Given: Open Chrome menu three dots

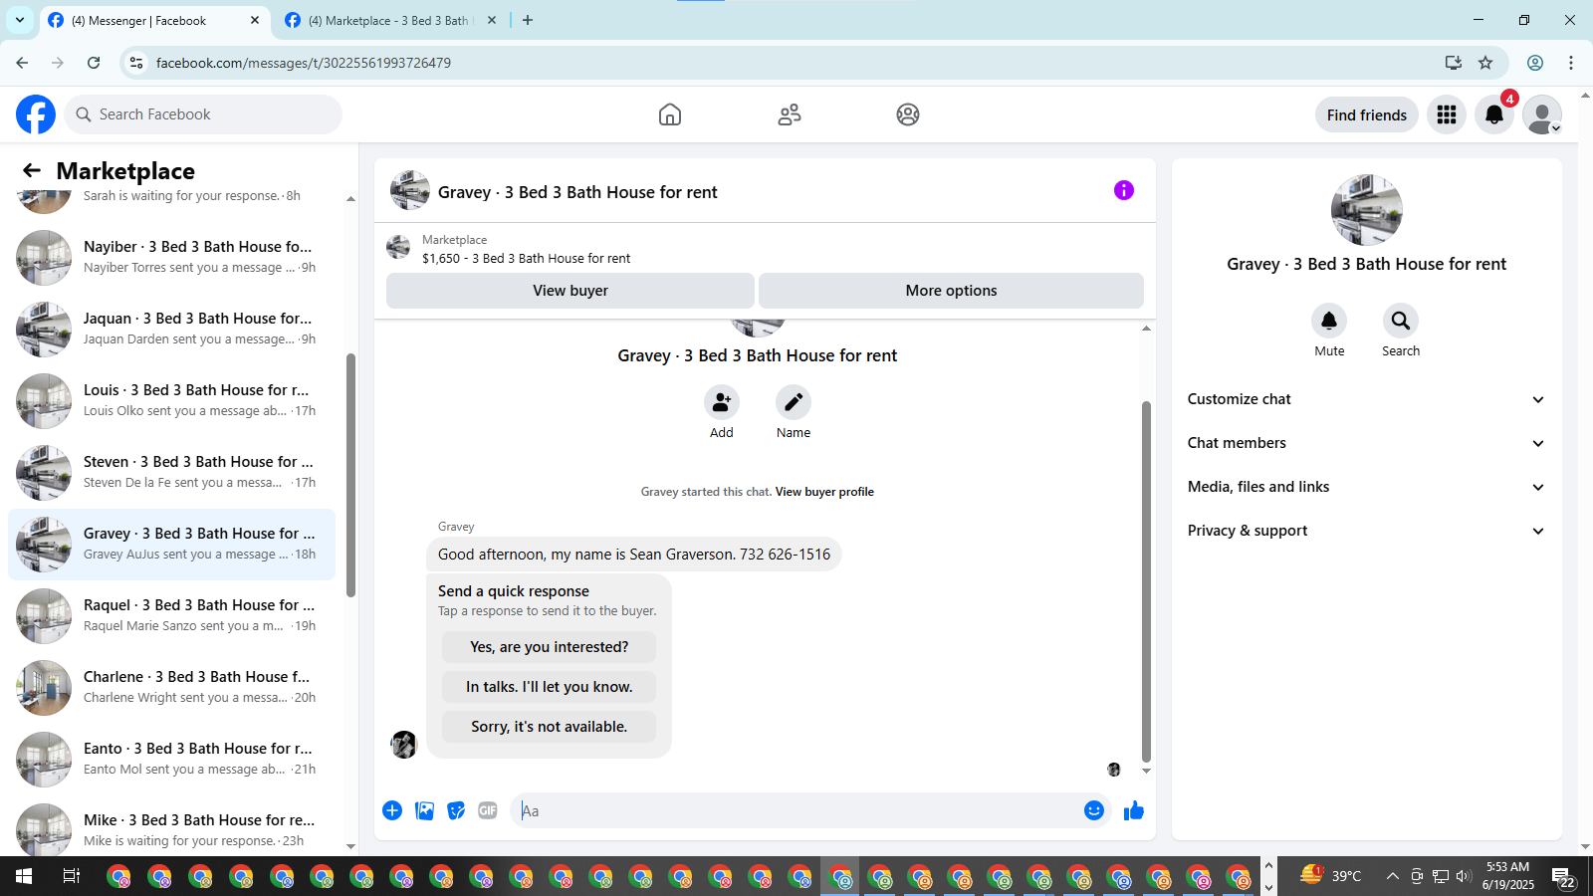Looking at the screenshot, I should tap(1571, 63).
